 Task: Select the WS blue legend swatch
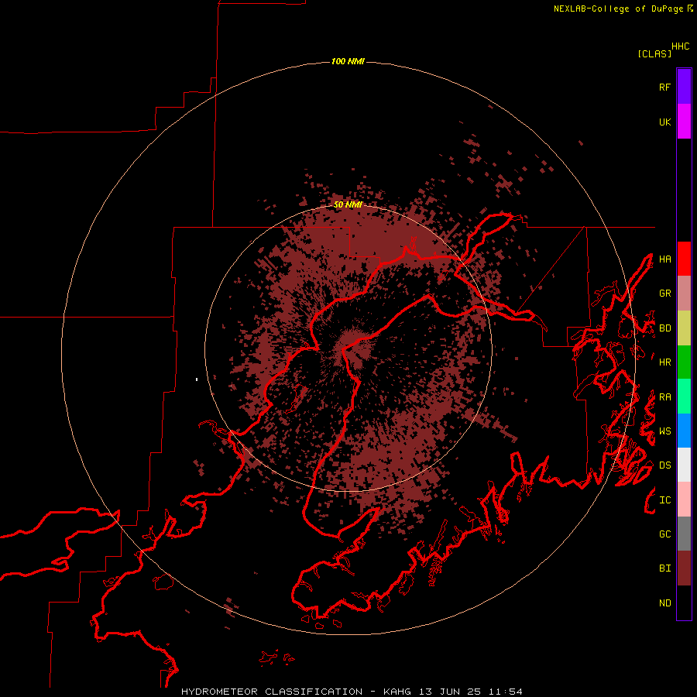(x=684, y=431)
